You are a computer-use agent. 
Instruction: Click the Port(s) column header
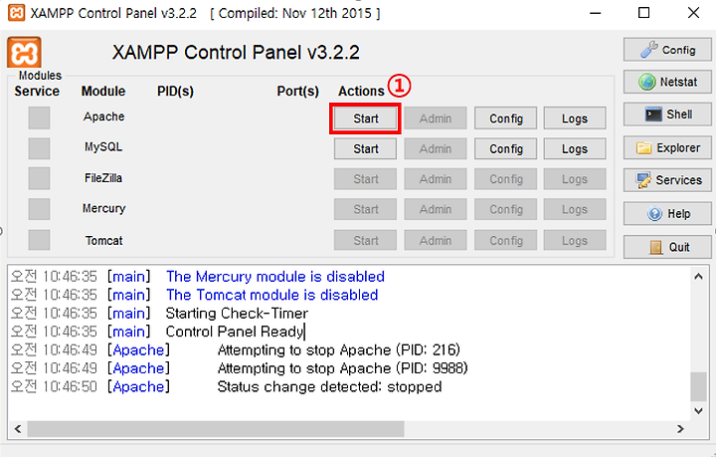(297, 91)
